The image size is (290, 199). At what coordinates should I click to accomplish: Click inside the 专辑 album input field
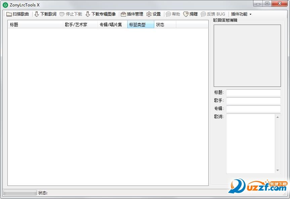tap(253, 109)
